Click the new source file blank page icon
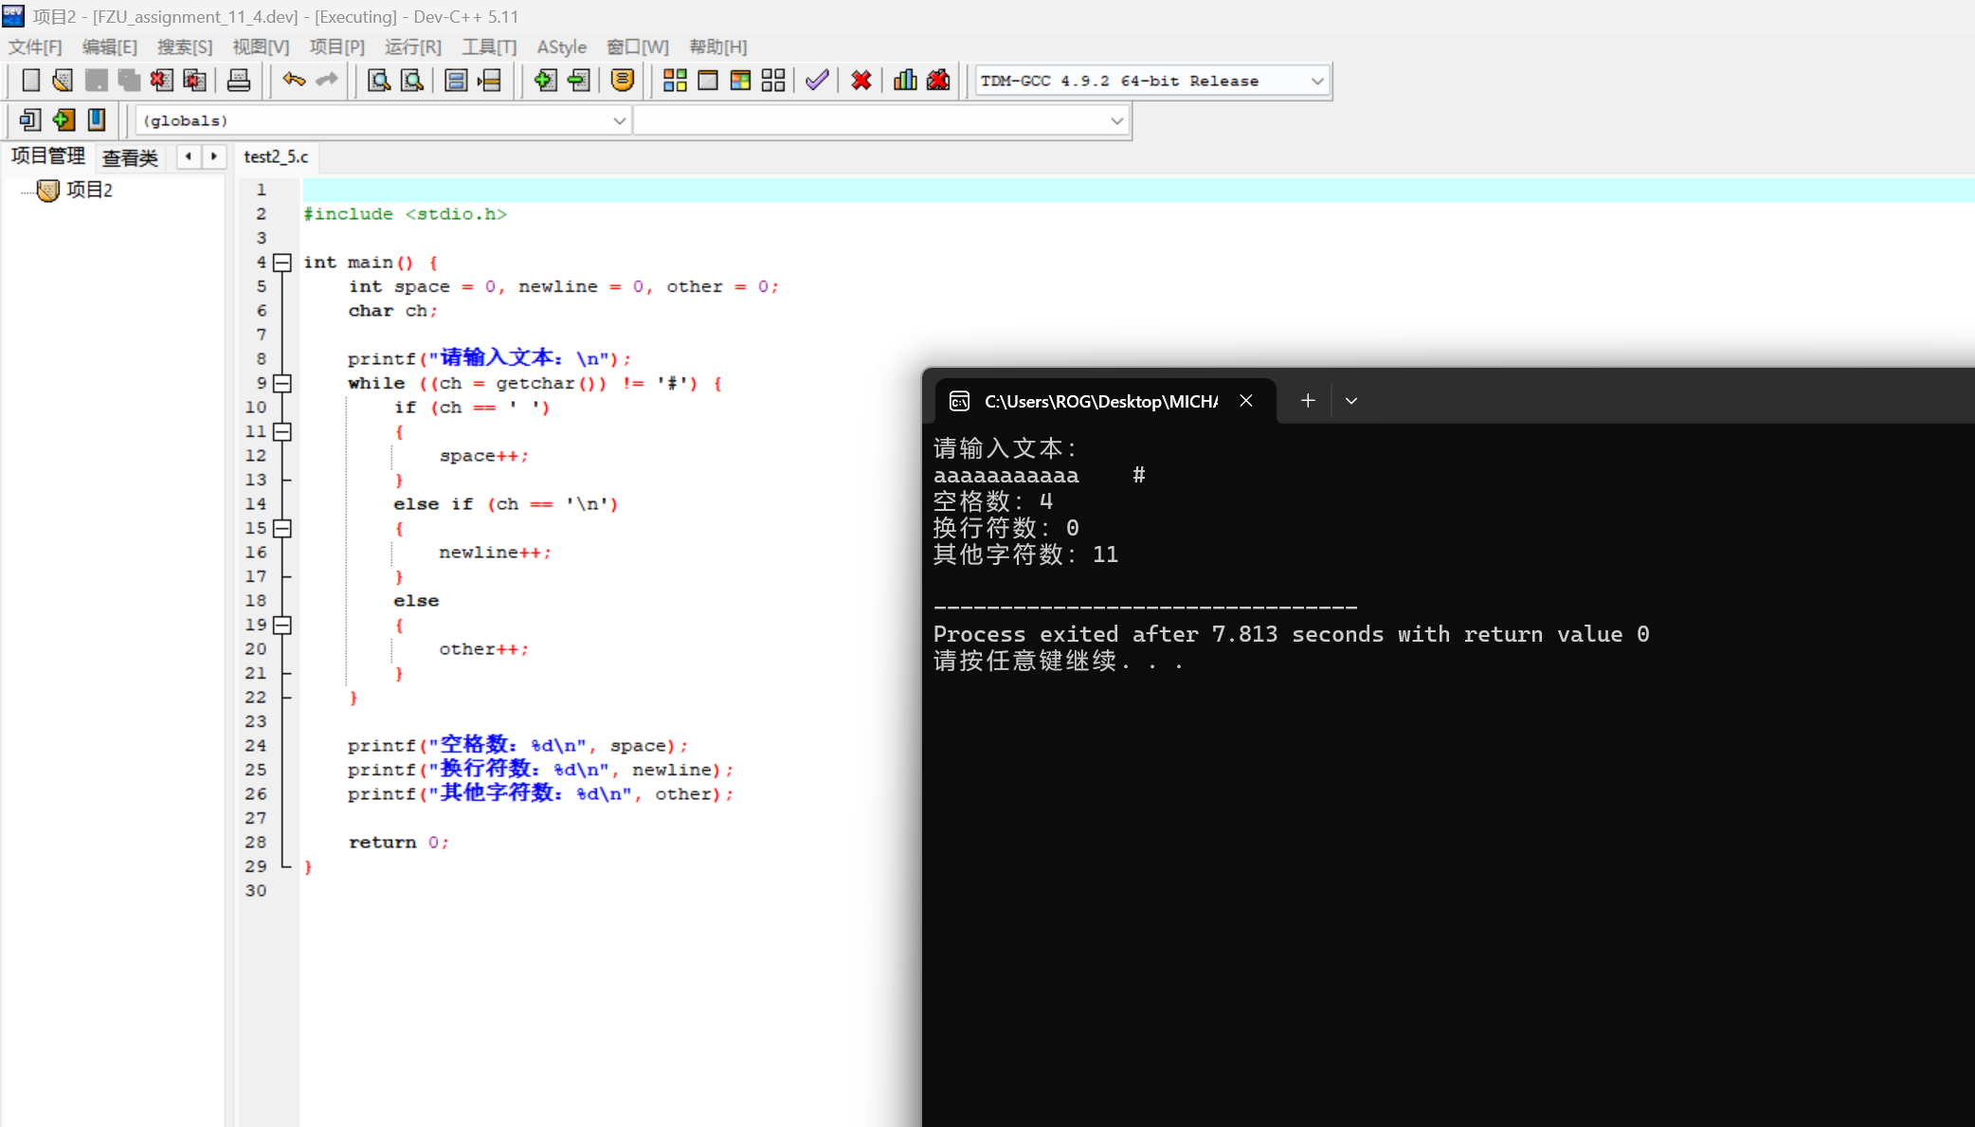 tap(30, 81)
